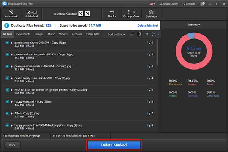Go Back with the Back button
This screenshot has width=228, height=152.
[x=12, y=145]
